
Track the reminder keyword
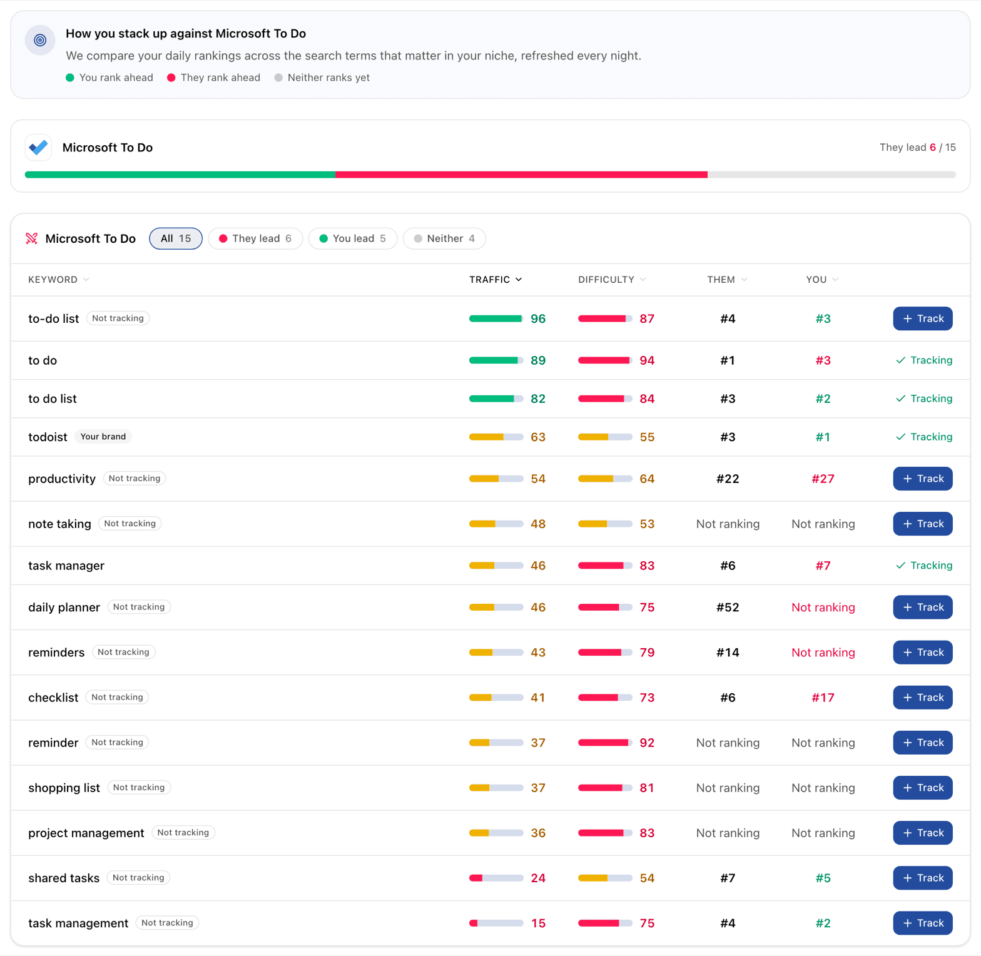click(x=923, y=742)
